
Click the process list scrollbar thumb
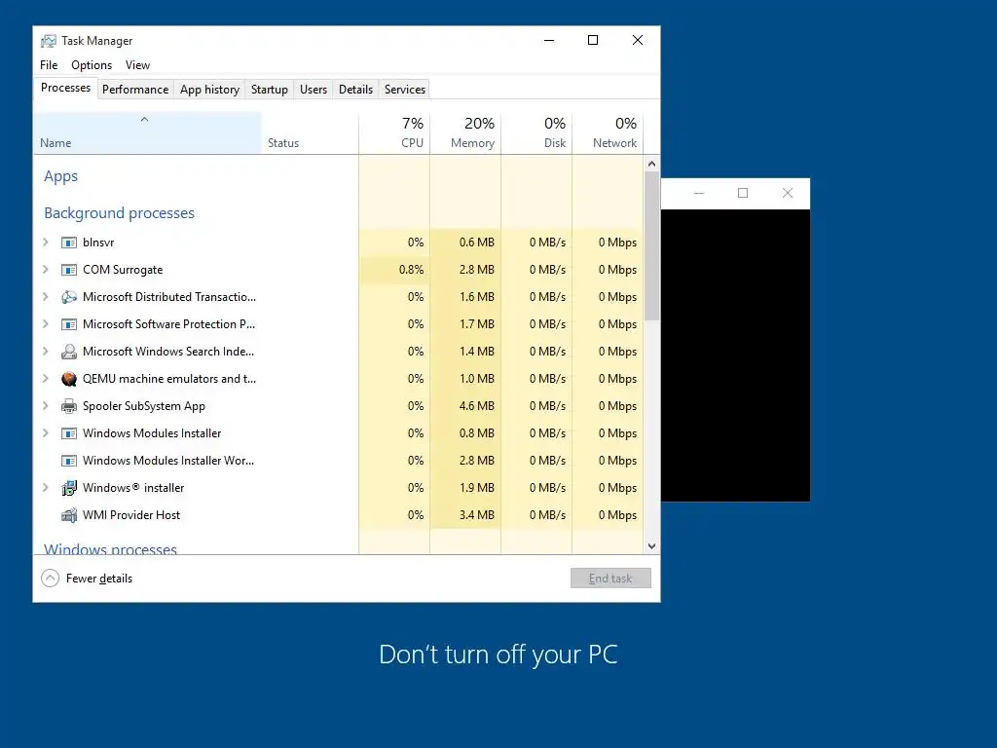tap(651, 245)
